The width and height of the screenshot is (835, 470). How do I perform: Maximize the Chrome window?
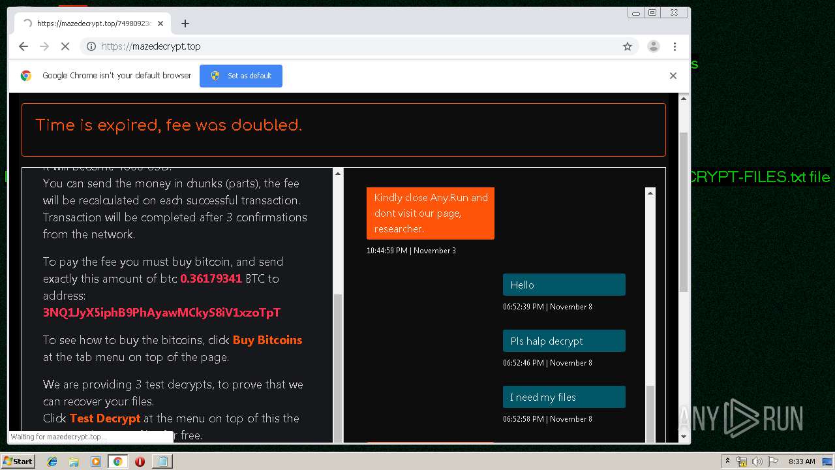(x=652, y=12)
